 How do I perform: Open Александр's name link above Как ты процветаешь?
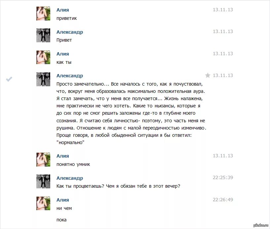[70, 178]
